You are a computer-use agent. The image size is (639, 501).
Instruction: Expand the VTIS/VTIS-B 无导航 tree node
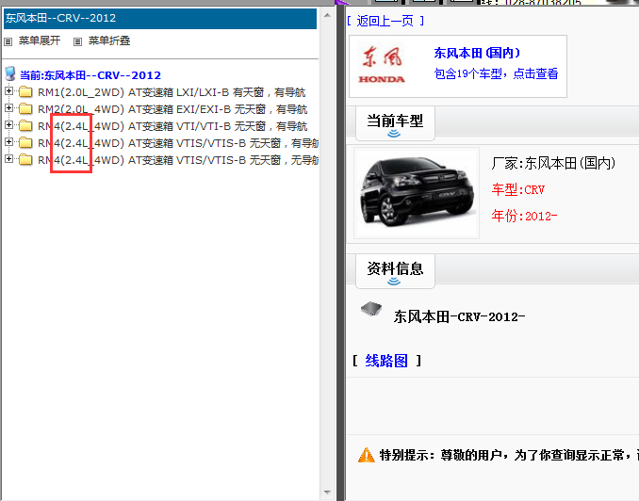click(8, 159)
